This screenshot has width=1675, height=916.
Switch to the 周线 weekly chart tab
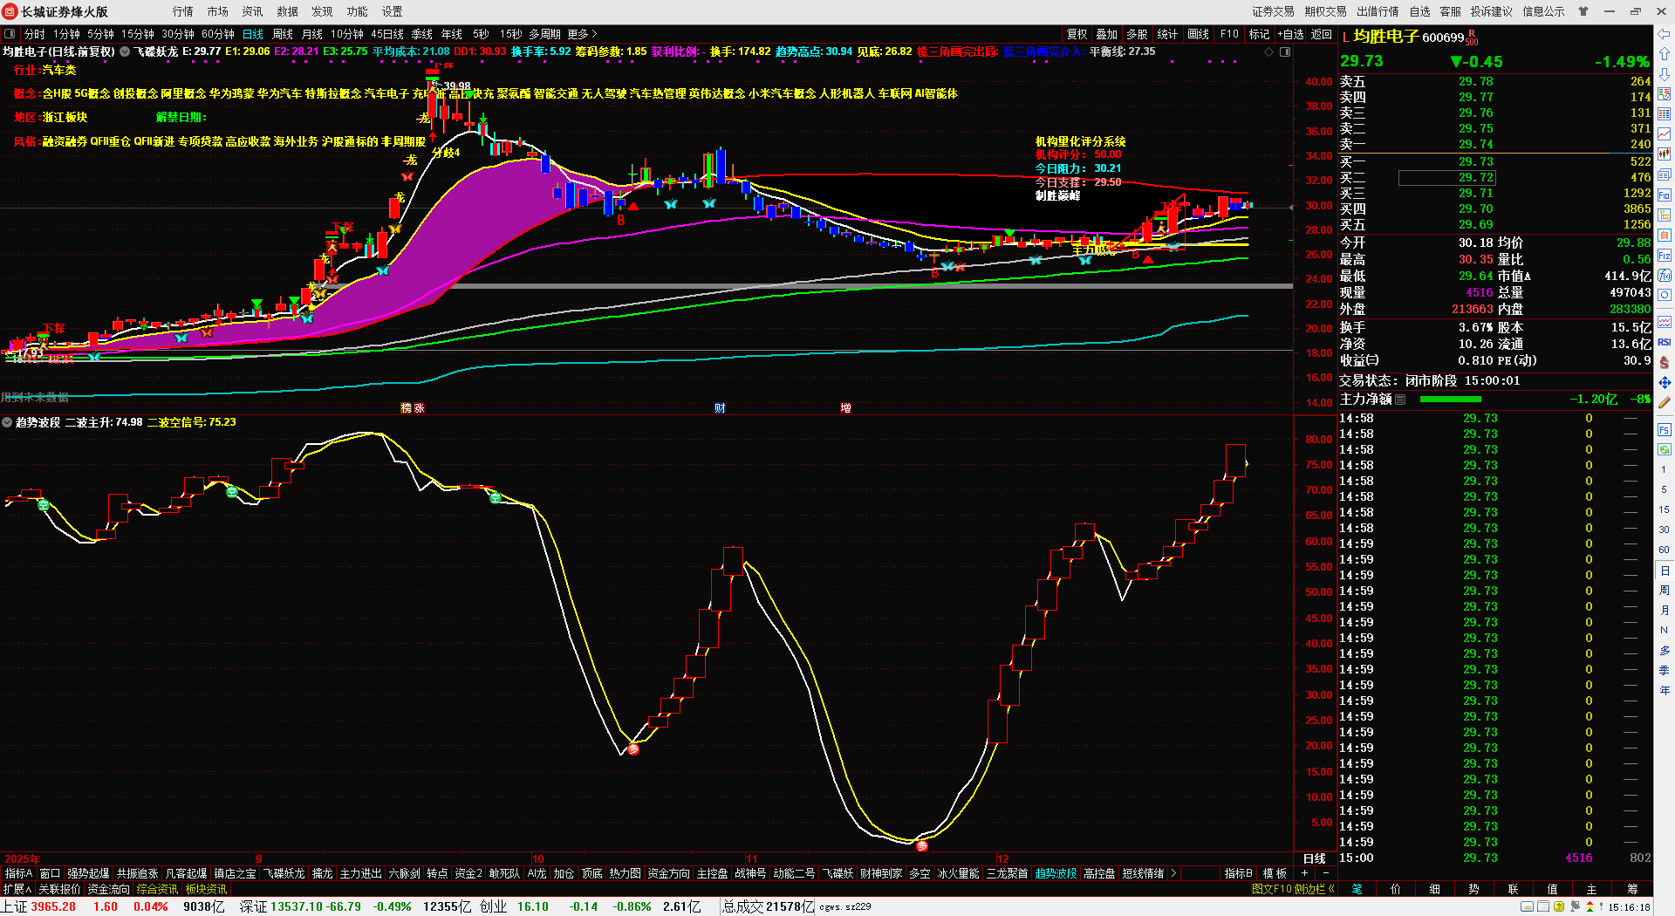point(283,34)
